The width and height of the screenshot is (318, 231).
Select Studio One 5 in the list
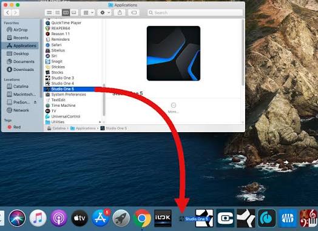point(73,89)
